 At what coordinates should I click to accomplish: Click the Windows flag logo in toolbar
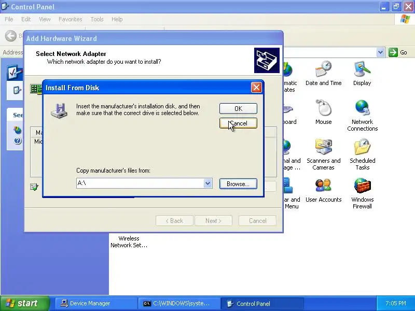click(x=405, y=19)
